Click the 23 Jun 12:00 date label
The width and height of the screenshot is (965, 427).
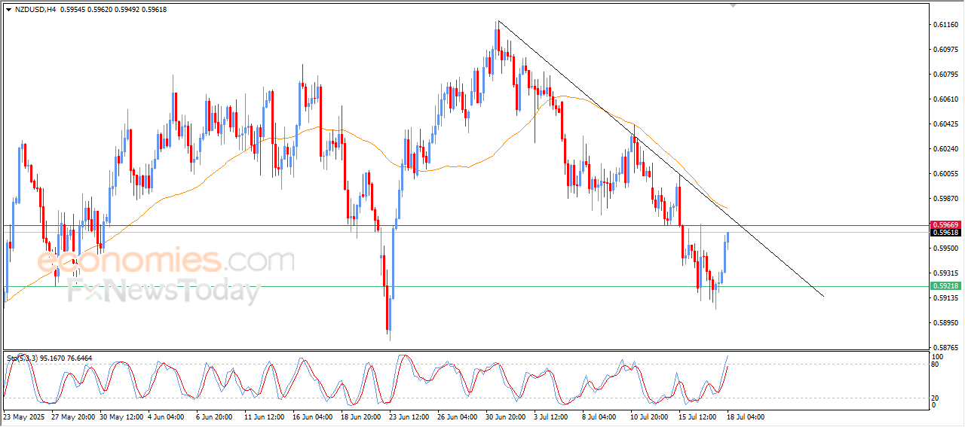(x=411, y=416)
